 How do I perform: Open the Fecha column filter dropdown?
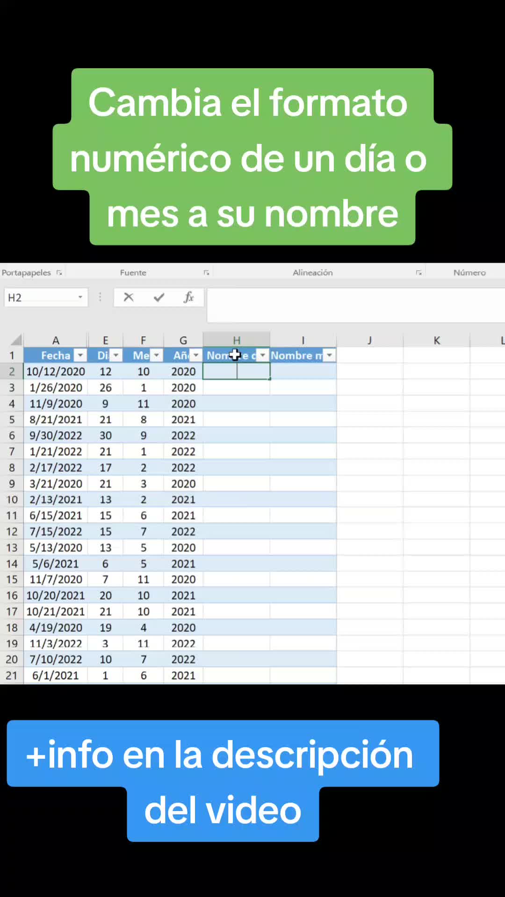point(81,356)
